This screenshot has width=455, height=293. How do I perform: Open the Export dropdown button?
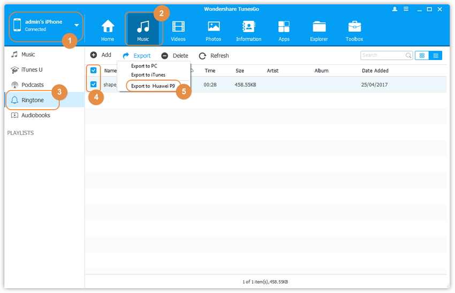pyautogui.click(x=137, y=56)
